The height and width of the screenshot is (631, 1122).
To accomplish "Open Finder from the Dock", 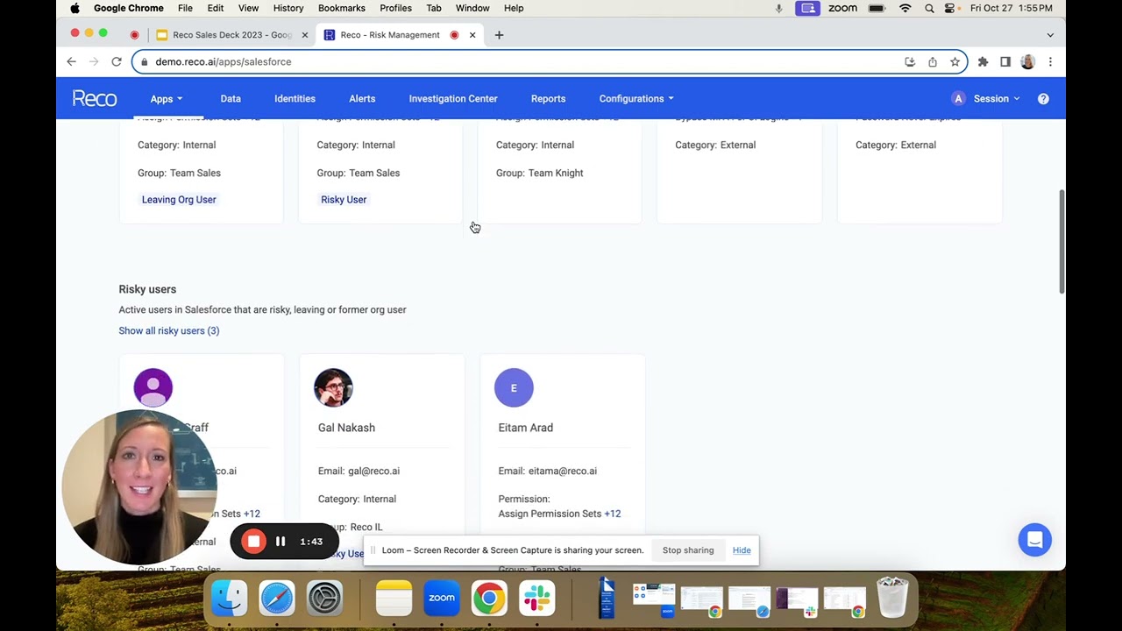I will 229,598.
